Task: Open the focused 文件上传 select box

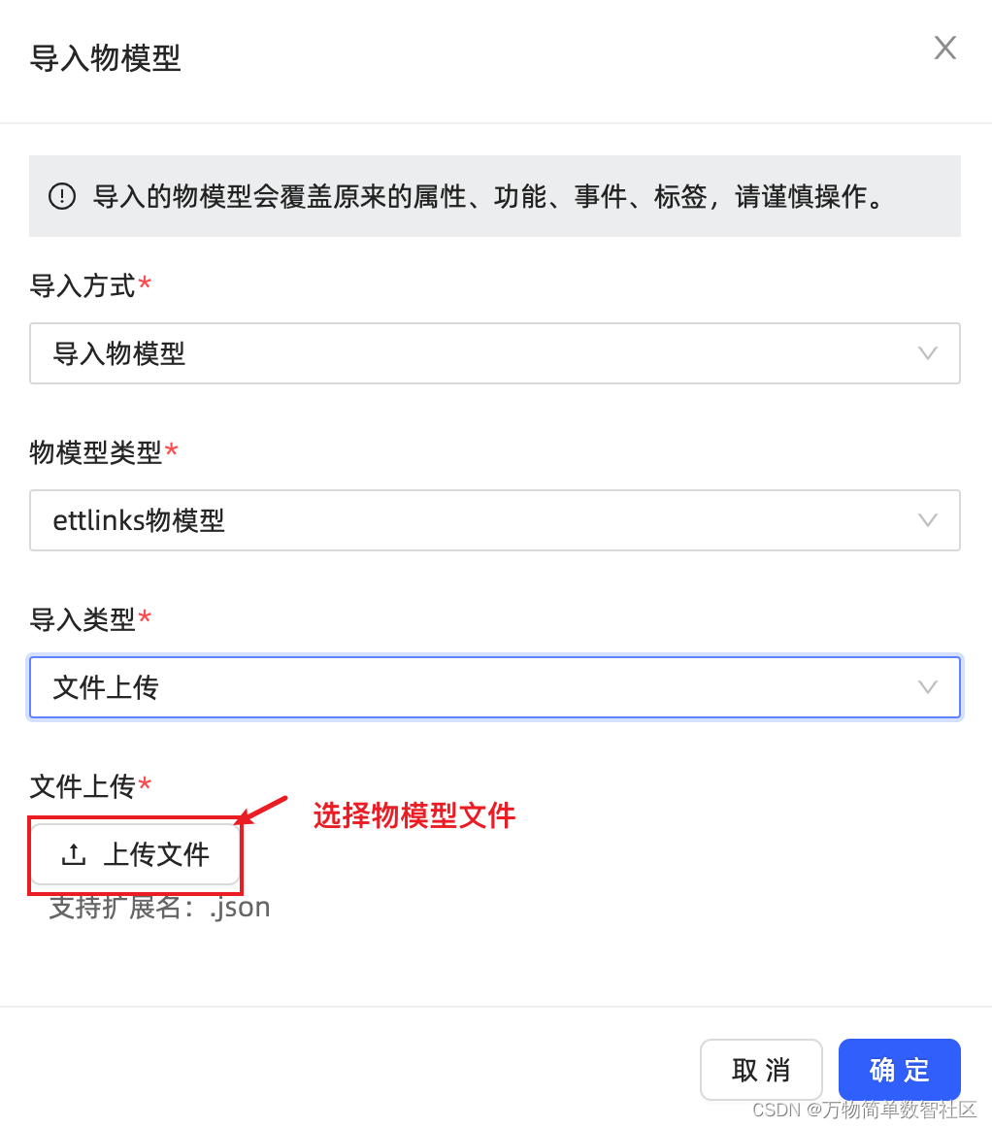Action: (x=495, y=687)
